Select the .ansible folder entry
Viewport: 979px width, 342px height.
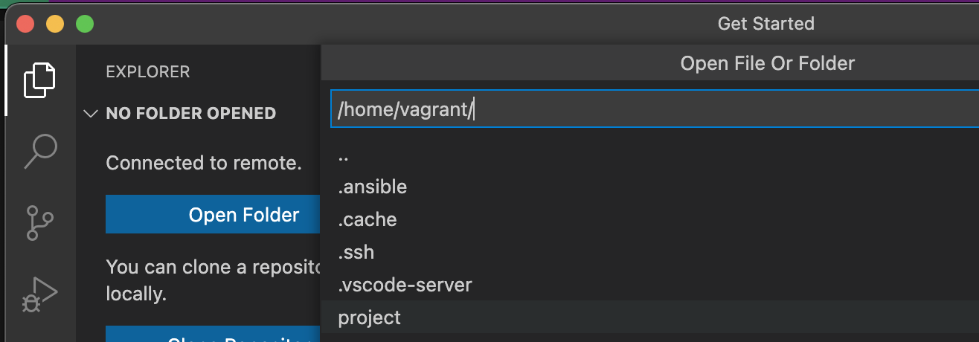[655, 187]
